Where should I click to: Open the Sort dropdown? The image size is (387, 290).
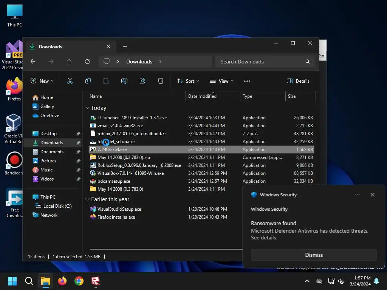point(188,81)
